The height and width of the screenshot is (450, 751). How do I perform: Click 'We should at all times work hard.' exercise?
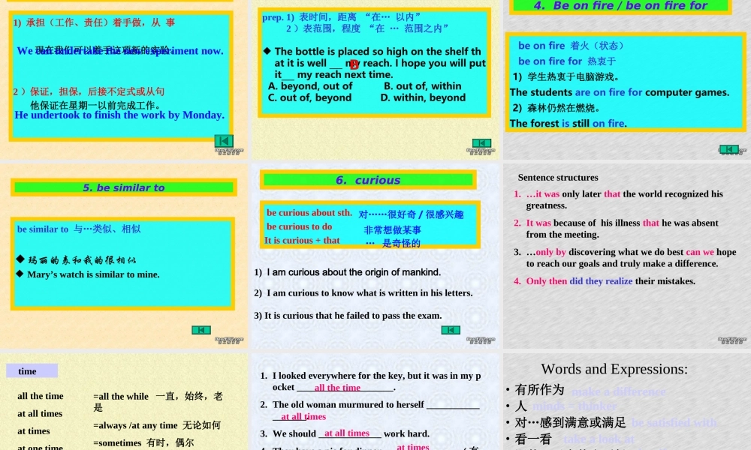point(345,433)
